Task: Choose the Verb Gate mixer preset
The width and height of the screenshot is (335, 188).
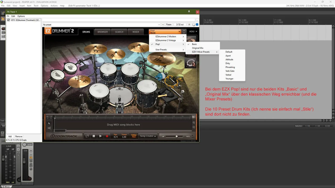Action: tap(230, 71)
